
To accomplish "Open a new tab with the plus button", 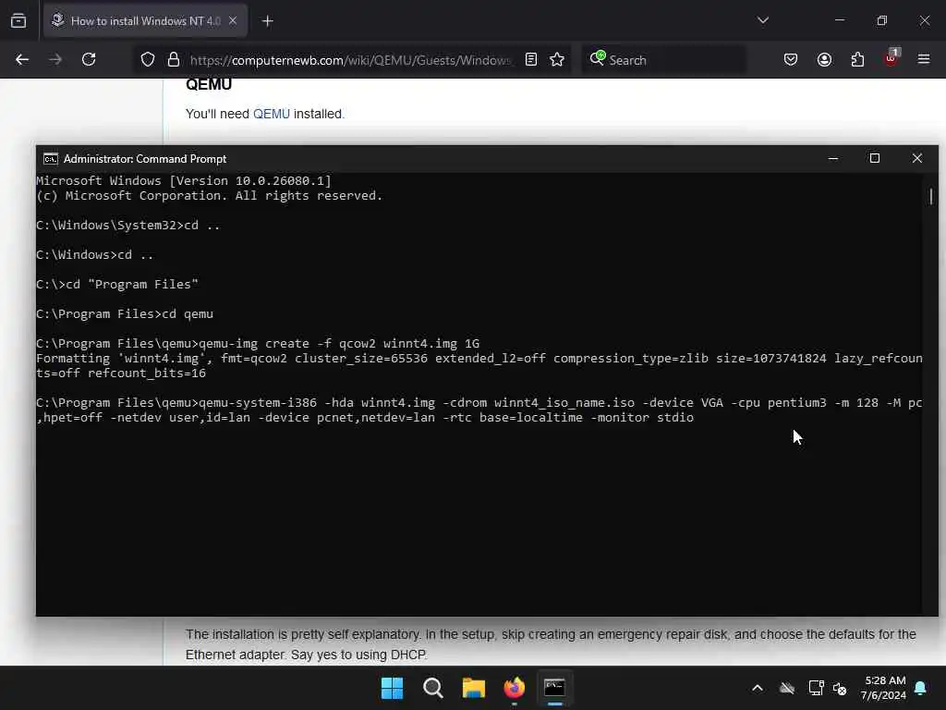I will click(267, 21).
